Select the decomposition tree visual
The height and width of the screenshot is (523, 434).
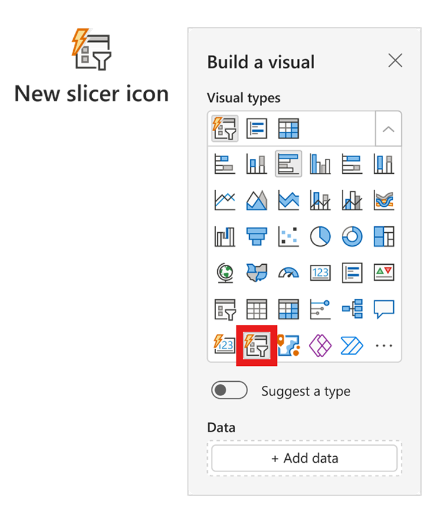pyautogui.click(x=352, y=309)
